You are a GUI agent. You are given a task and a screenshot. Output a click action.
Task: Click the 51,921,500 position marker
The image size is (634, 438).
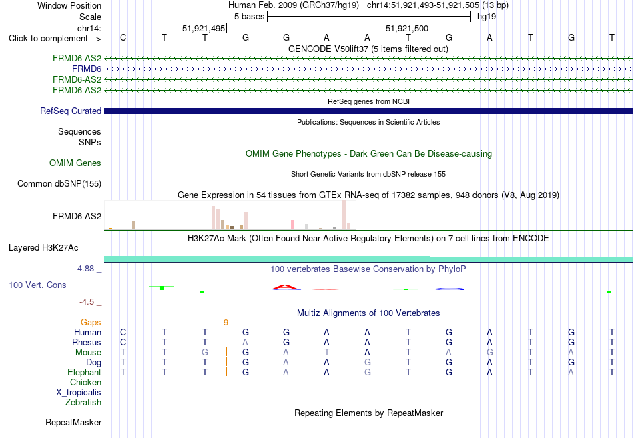pos(408,28)
